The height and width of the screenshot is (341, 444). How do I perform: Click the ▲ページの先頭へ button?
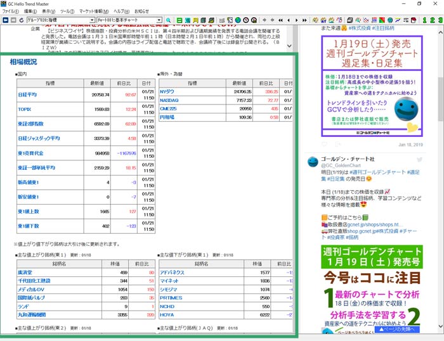coord(397,329)
